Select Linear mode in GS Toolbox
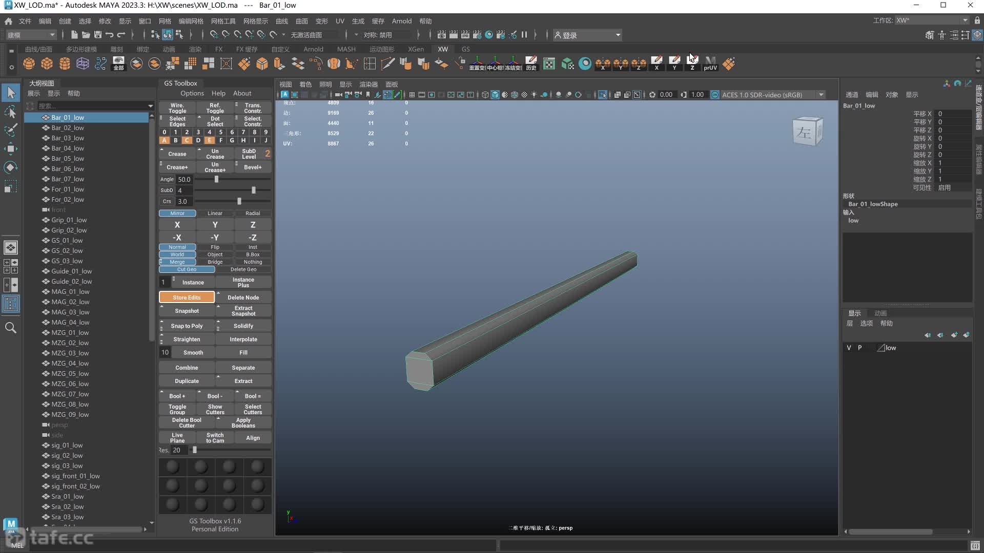984x553 pixels. click(x=215, y=213)
